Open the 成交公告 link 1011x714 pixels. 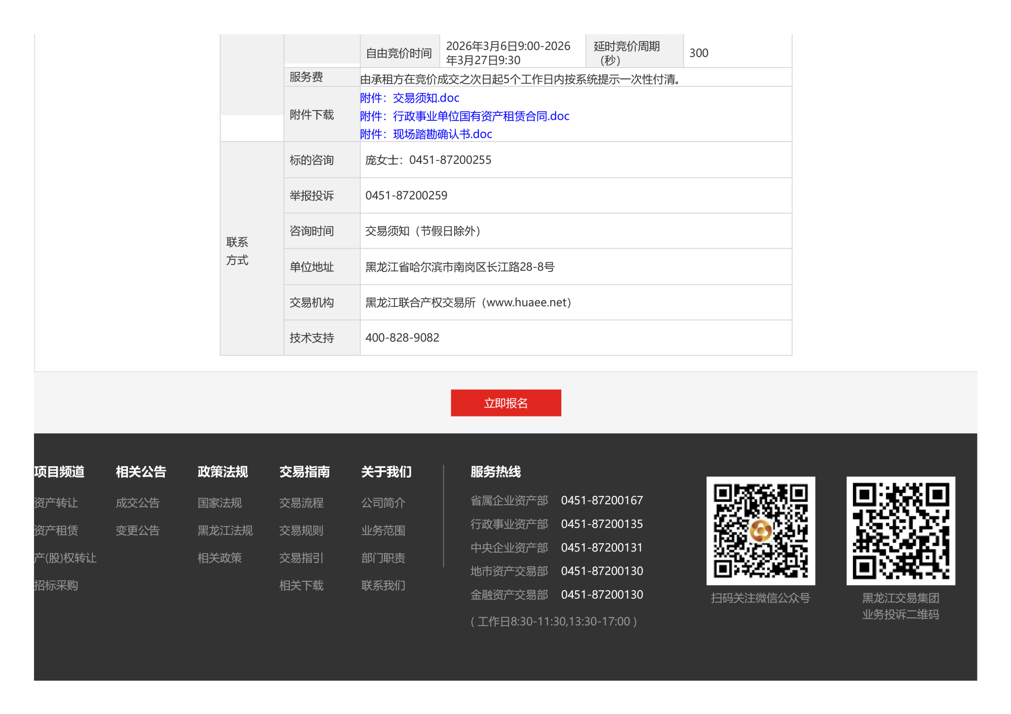[138, 503]
